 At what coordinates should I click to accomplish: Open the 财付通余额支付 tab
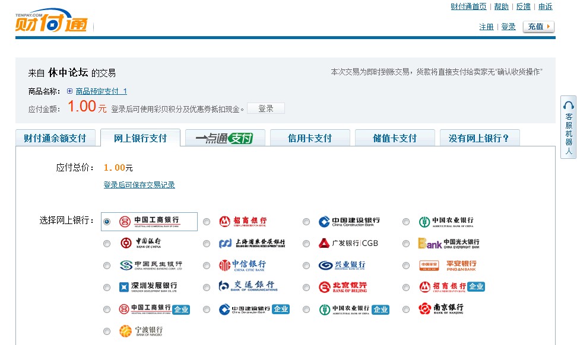(x=55, y=138)
